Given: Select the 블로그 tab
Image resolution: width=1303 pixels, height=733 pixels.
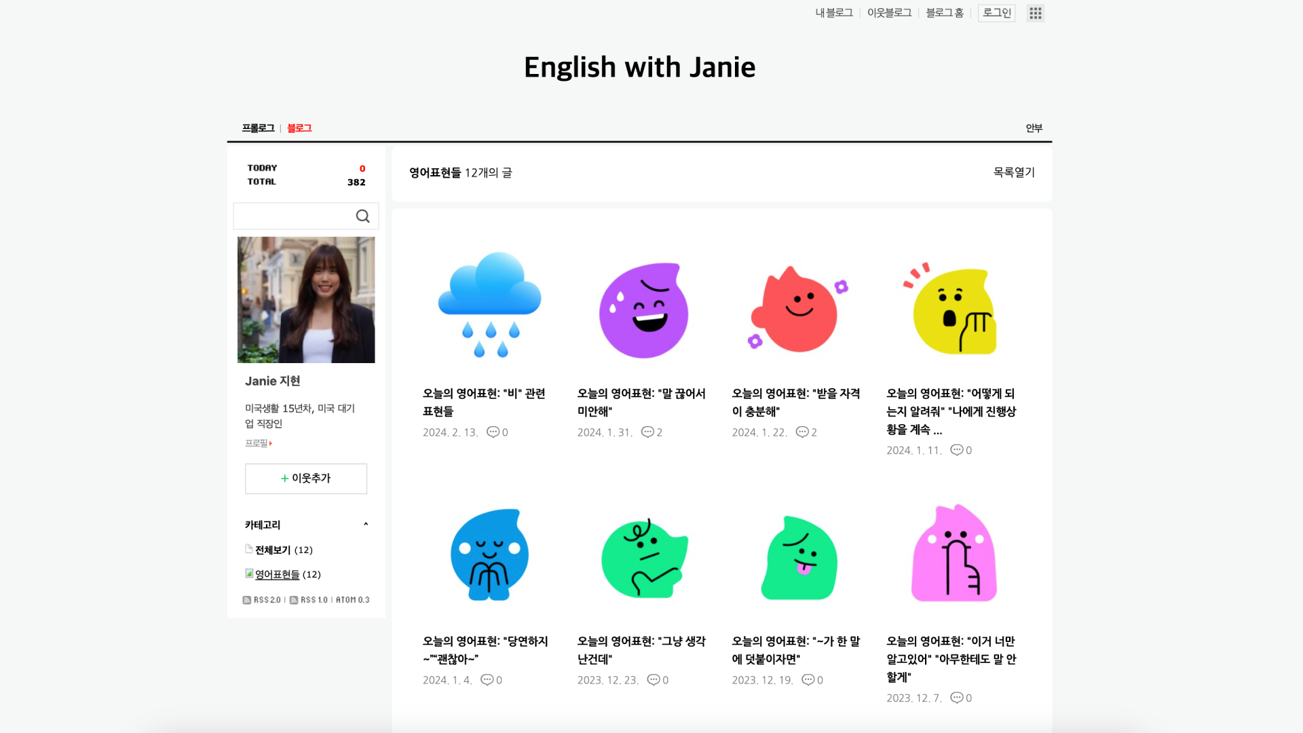Looking at the screenshot, I should click(x=299, y=128).
